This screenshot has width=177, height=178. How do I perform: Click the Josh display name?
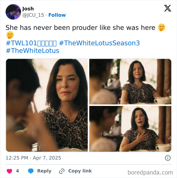[x=28, y=9]
